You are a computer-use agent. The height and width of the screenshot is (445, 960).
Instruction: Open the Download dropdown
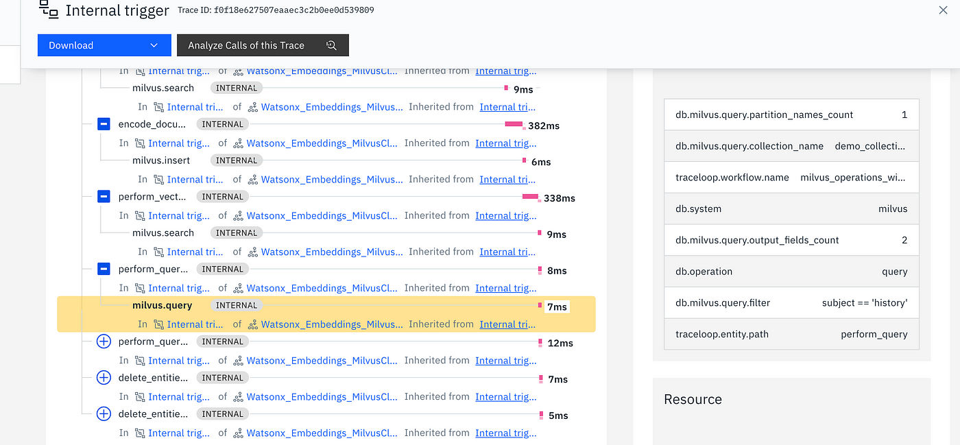point(104,45)
